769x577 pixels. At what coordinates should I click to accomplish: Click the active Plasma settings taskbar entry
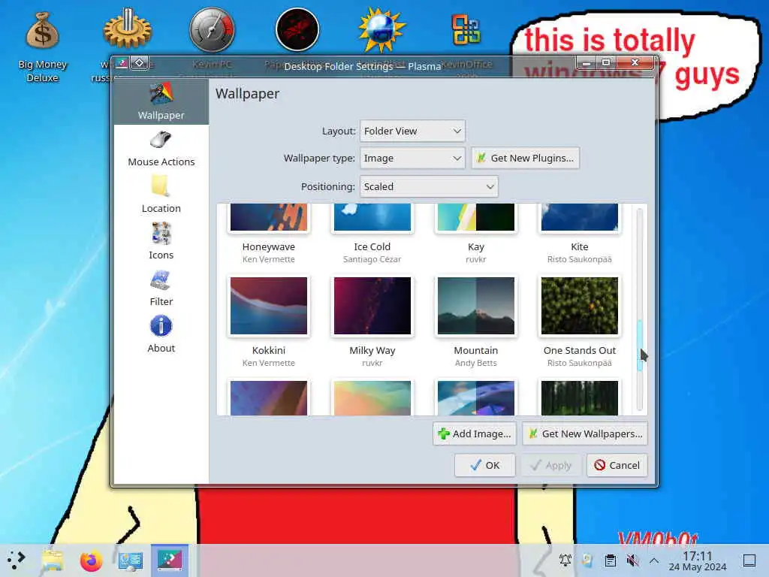click(x=169, y=560)
